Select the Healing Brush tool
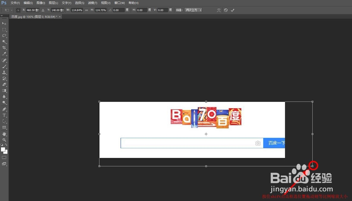Viewport: 352px width, 201px height. click(x=4, y=60)
